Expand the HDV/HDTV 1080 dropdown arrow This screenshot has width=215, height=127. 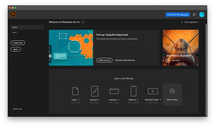(x=160, y=100)
